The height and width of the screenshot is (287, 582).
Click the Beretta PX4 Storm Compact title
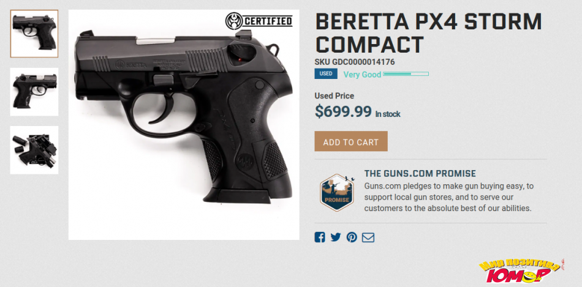[x=428, y=32]
